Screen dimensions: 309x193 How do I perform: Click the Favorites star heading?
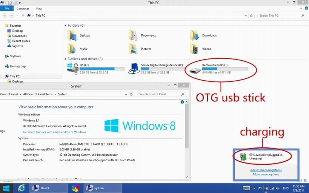pyautogui.click(x=13, y=26)
